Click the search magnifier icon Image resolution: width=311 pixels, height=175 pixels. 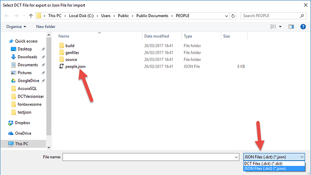coord(302,16)
